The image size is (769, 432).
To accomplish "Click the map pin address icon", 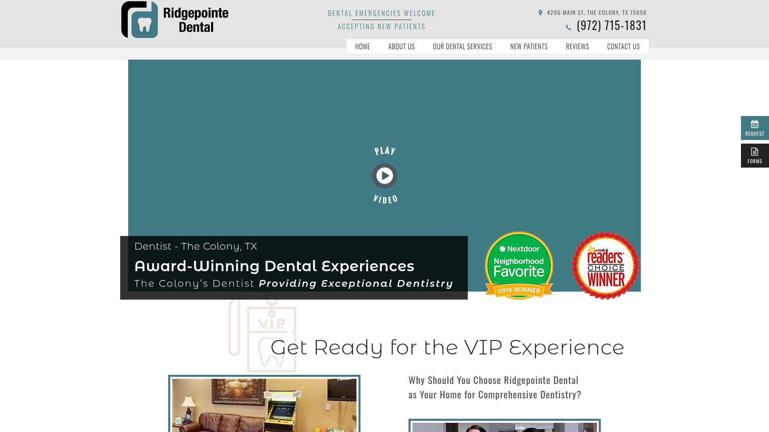I will pos(540,13).
